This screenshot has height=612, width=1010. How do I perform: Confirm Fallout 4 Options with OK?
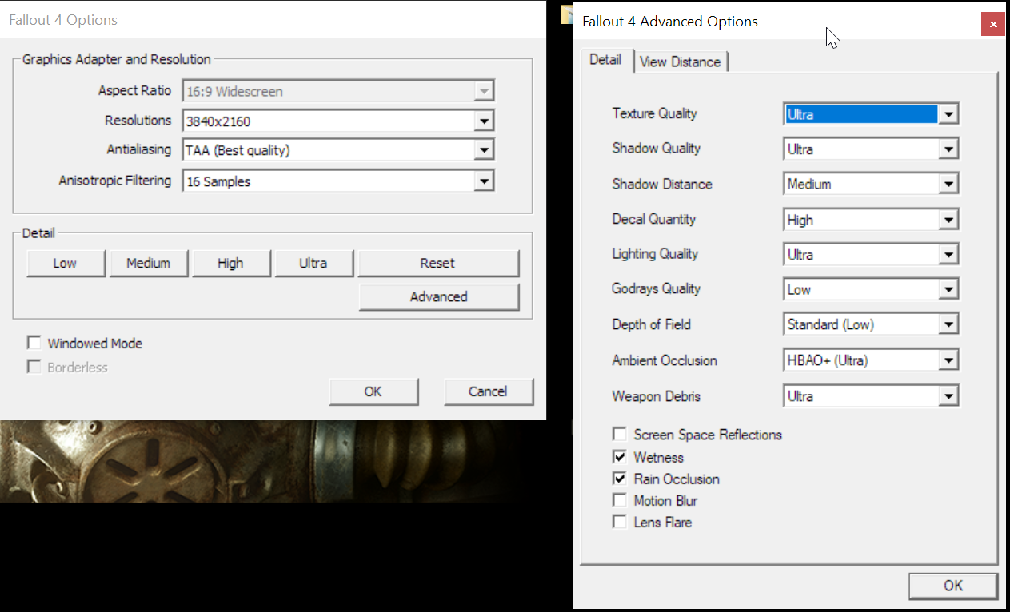373,391
